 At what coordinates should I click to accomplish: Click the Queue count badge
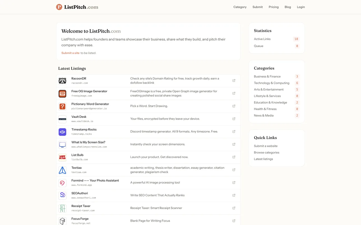pos(297,46)
